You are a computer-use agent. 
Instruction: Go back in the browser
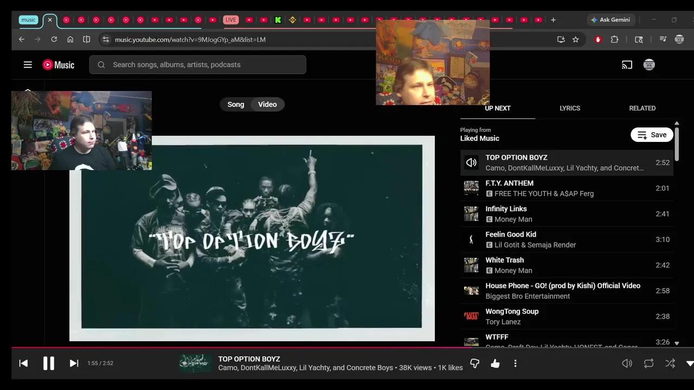coord(22,40)
